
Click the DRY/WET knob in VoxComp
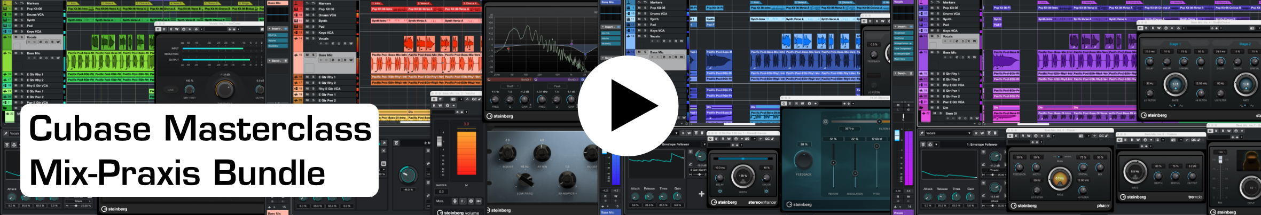click(x=190, y=89)
